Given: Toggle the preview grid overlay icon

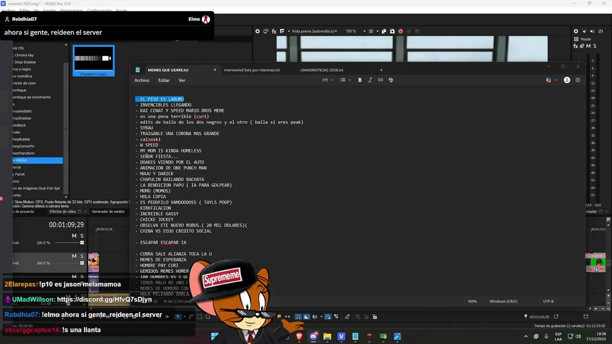Looking at the screenshot, I should pyautogui.click(x=371, y=31).
